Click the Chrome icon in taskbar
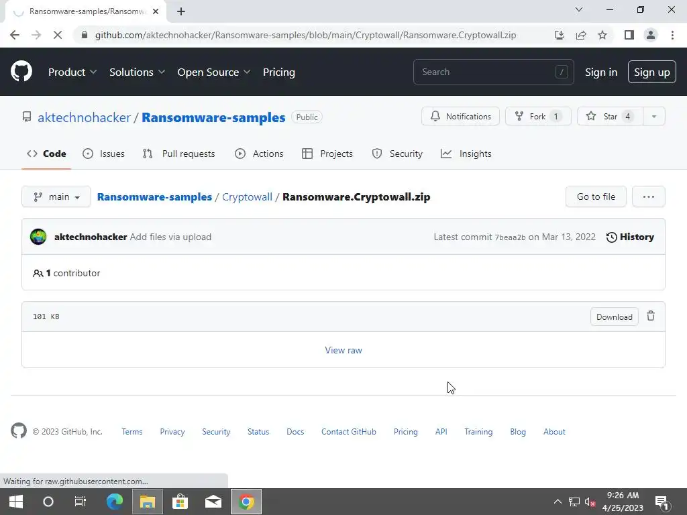 [x=246, y=502]
